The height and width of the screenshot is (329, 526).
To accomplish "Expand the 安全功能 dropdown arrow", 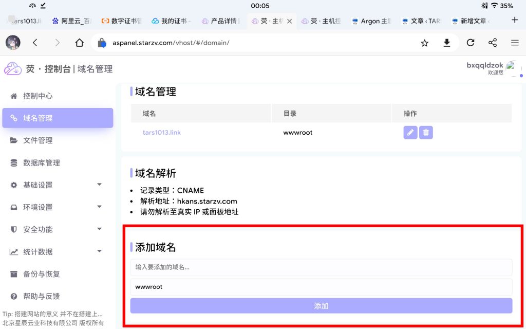I will point(99,229).
